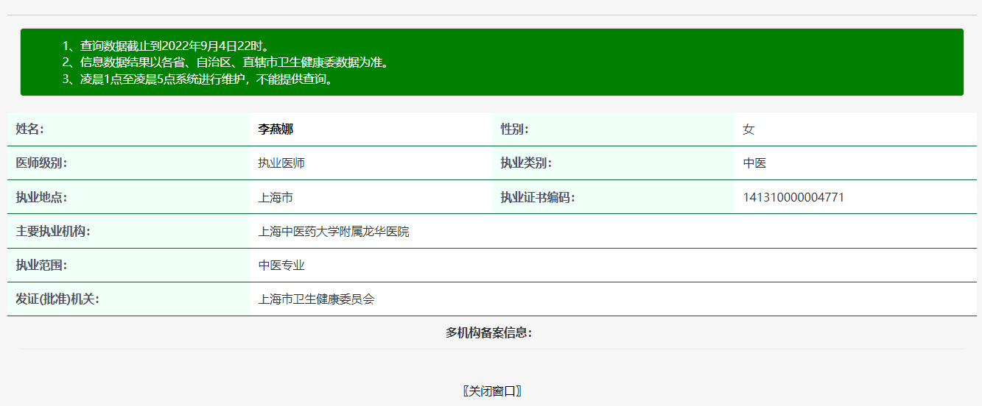Image resolution: width=982 pixels, height=406 pixels.
Task: Click the 性别 label cell
Action: (x=613, y=129)
